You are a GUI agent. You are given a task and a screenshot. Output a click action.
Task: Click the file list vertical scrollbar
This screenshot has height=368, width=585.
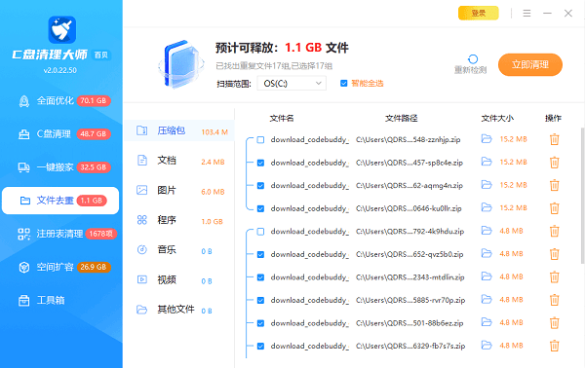pyautogui.click(x=582, y=196)
